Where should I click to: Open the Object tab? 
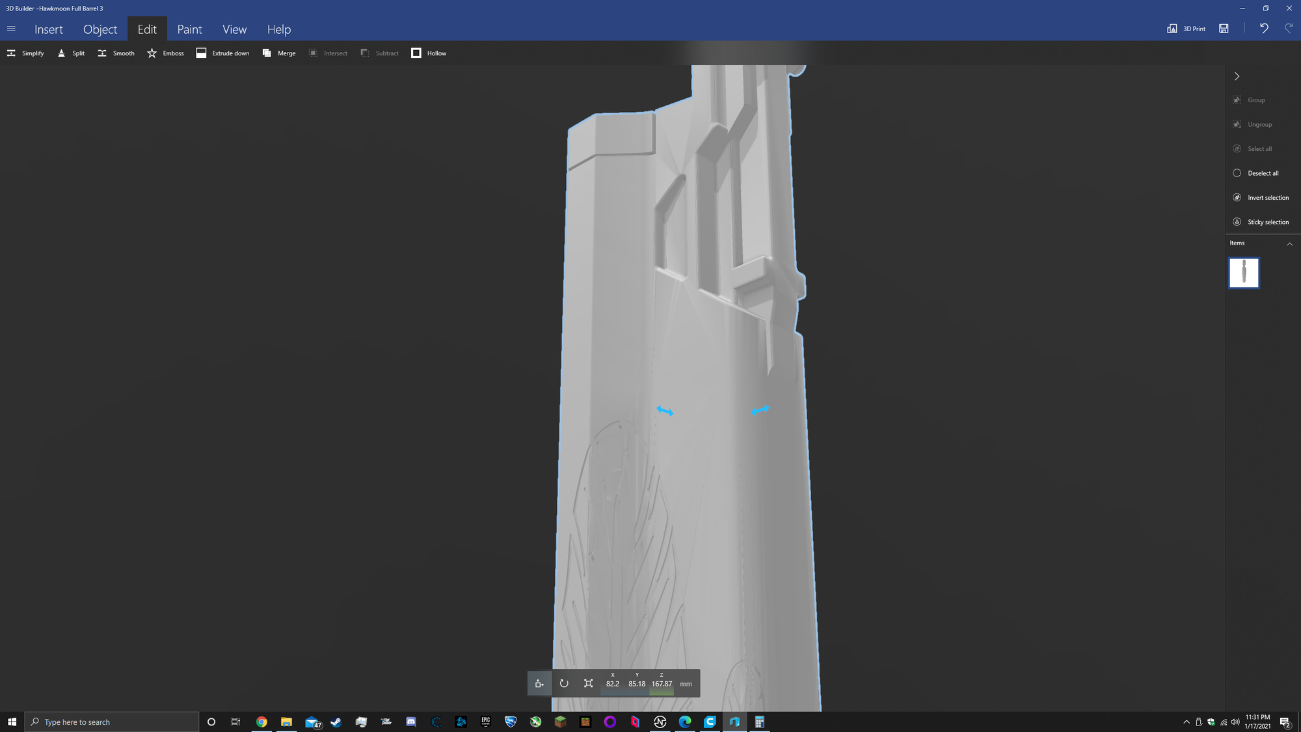tap(100, 29)
